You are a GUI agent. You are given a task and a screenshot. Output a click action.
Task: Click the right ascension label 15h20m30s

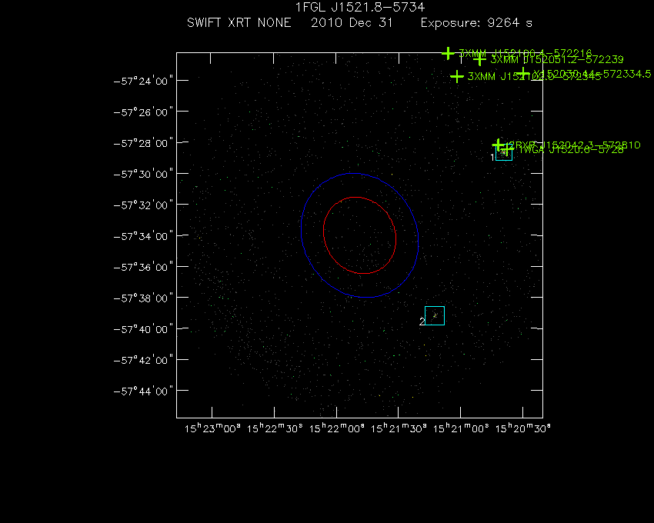coord(522,428)
